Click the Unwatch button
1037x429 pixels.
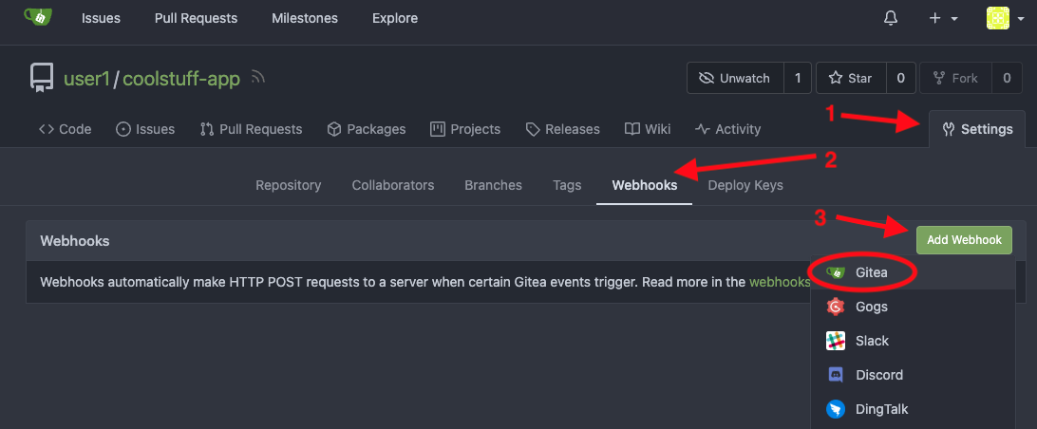735,78
